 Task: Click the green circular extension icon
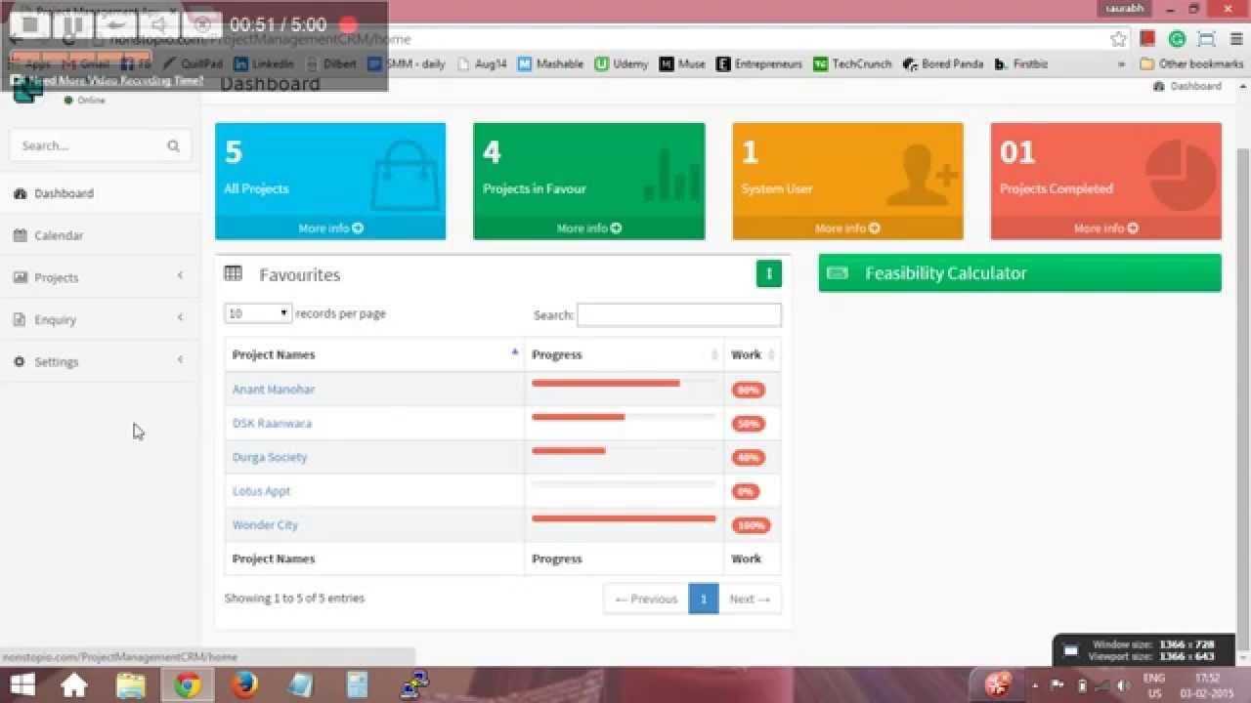(x=1178, y=39)
